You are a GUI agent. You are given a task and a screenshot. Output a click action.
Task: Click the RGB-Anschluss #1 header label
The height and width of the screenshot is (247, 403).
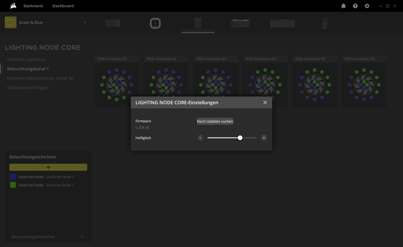point(112,59)
